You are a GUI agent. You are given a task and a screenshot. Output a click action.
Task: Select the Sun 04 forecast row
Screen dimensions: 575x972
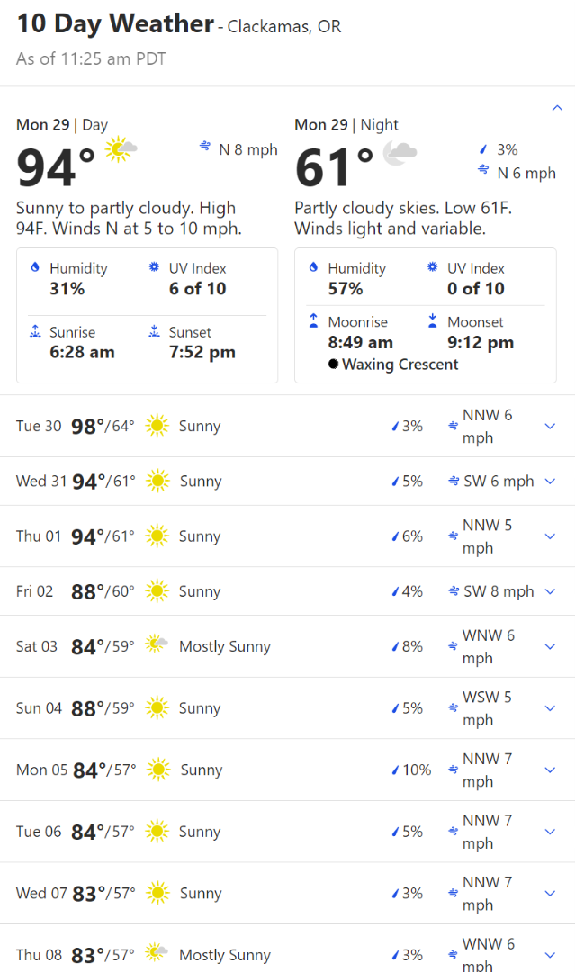tap(270, 708)
